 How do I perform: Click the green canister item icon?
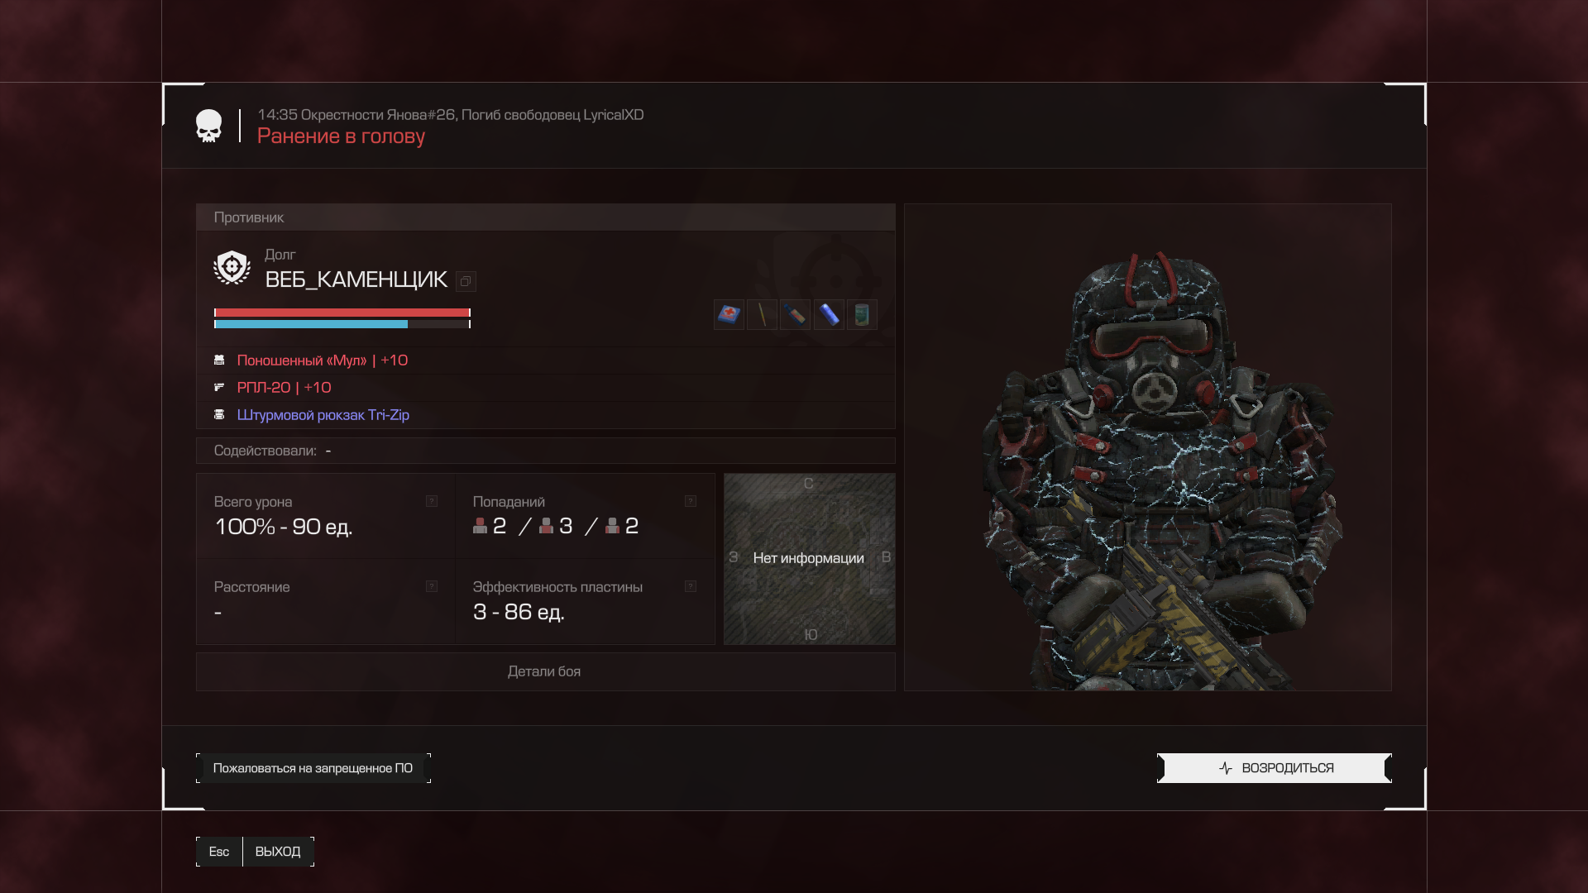coord(862,314)
